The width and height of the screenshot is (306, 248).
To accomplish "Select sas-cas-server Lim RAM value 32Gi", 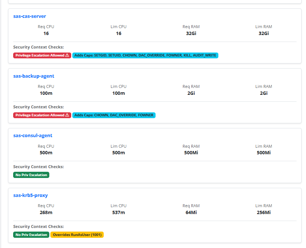I will (x=264, y=34).
